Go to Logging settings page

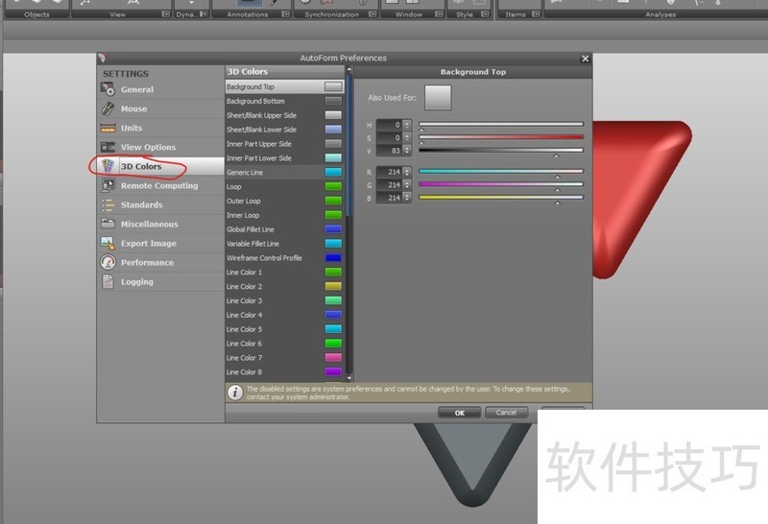point(160,281)
